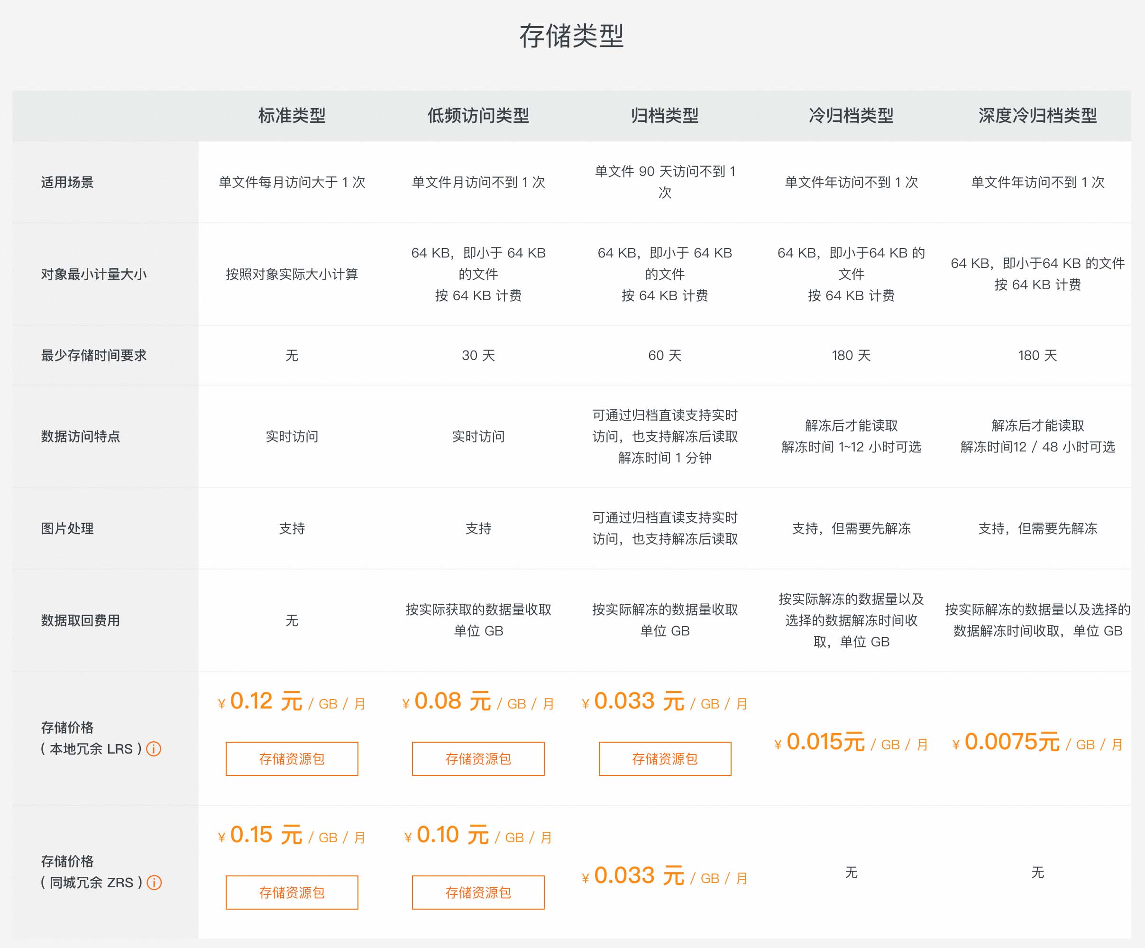Click info icon next to 同城冗余 ZRS

154,883
